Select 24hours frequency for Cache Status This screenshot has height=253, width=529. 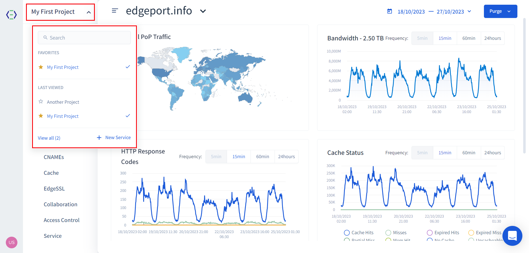tap(492, 153)
